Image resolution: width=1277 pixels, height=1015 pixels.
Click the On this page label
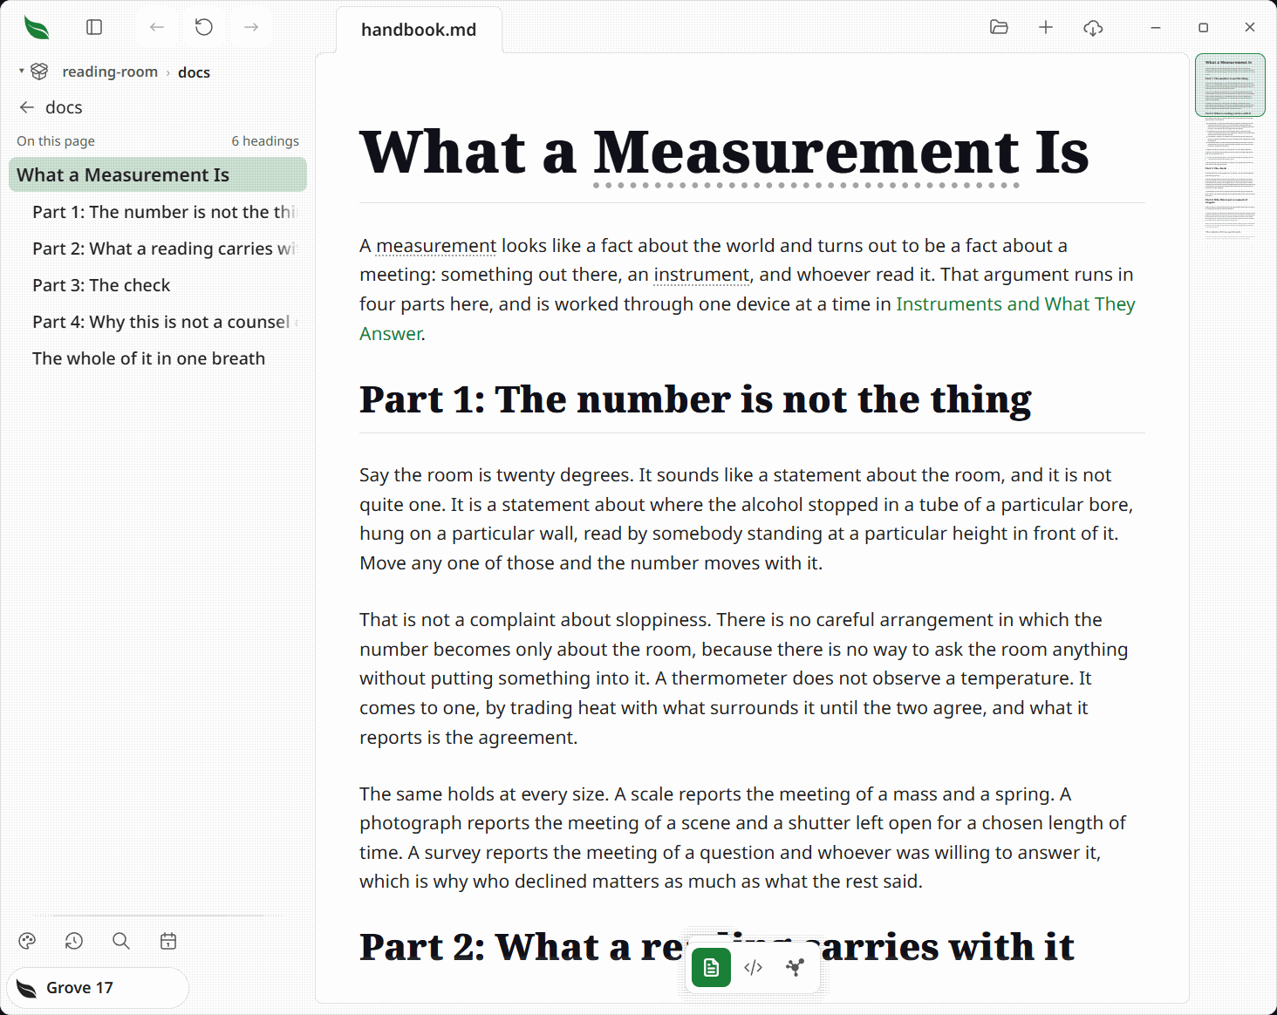point(56,141)
